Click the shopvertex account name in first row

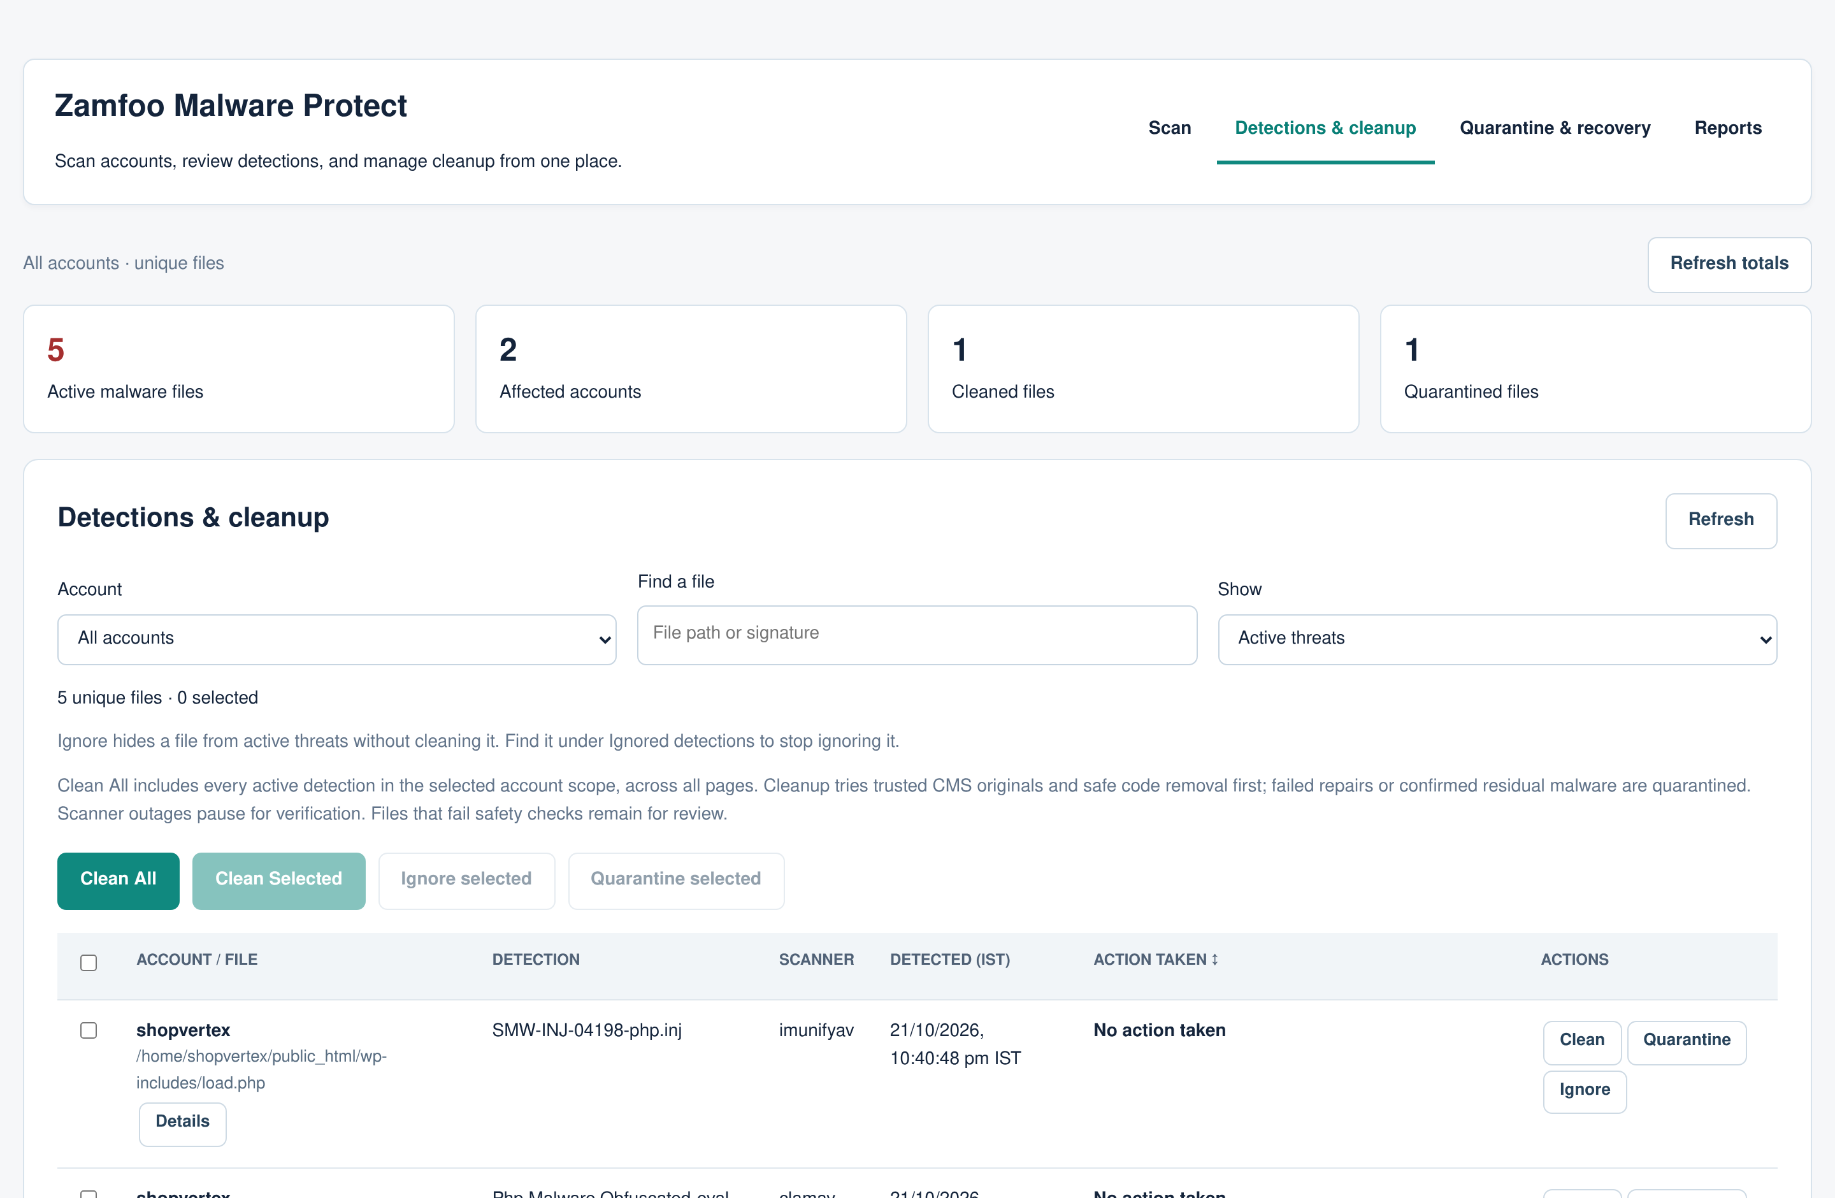click(x=183, y=1030)
